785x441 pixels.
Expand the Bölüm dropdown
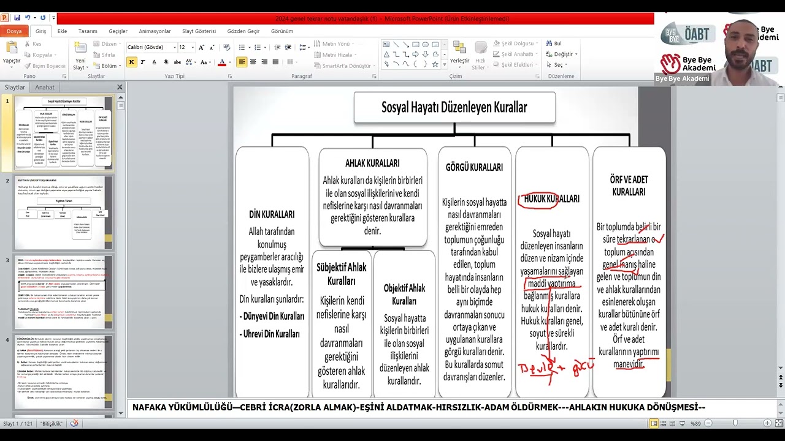tap(110, 66)
